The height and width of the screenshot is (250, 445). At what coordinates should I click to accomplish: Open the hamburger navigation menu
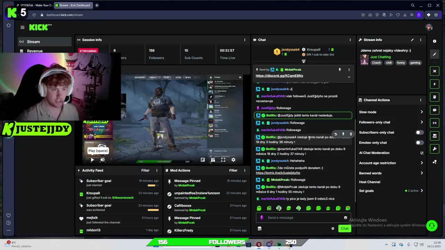[x=22, y=27]
